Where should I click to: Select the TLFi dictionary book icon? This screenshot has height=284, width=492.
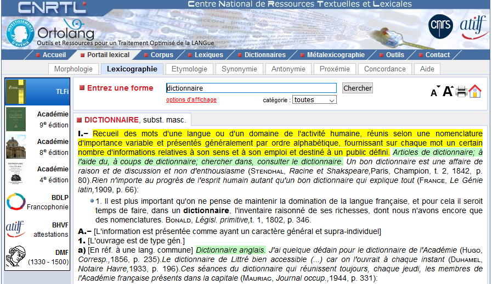(16, 92)
